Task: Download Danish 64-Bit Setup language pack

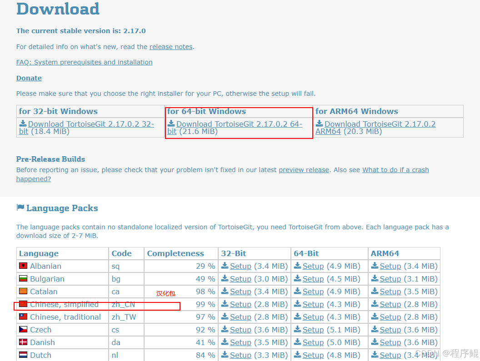Action: point(313,342)
